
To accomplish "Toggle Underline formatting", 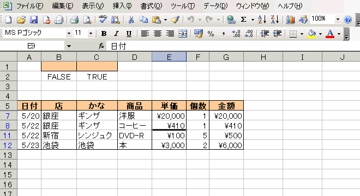I will point(129,34).
